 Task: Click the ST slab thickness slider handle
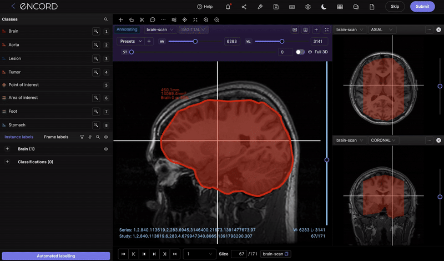132,52
